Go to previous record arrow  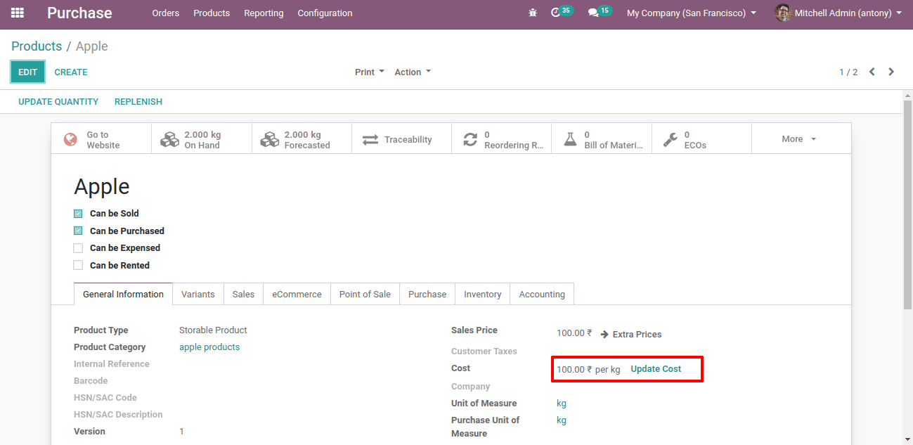872,72
